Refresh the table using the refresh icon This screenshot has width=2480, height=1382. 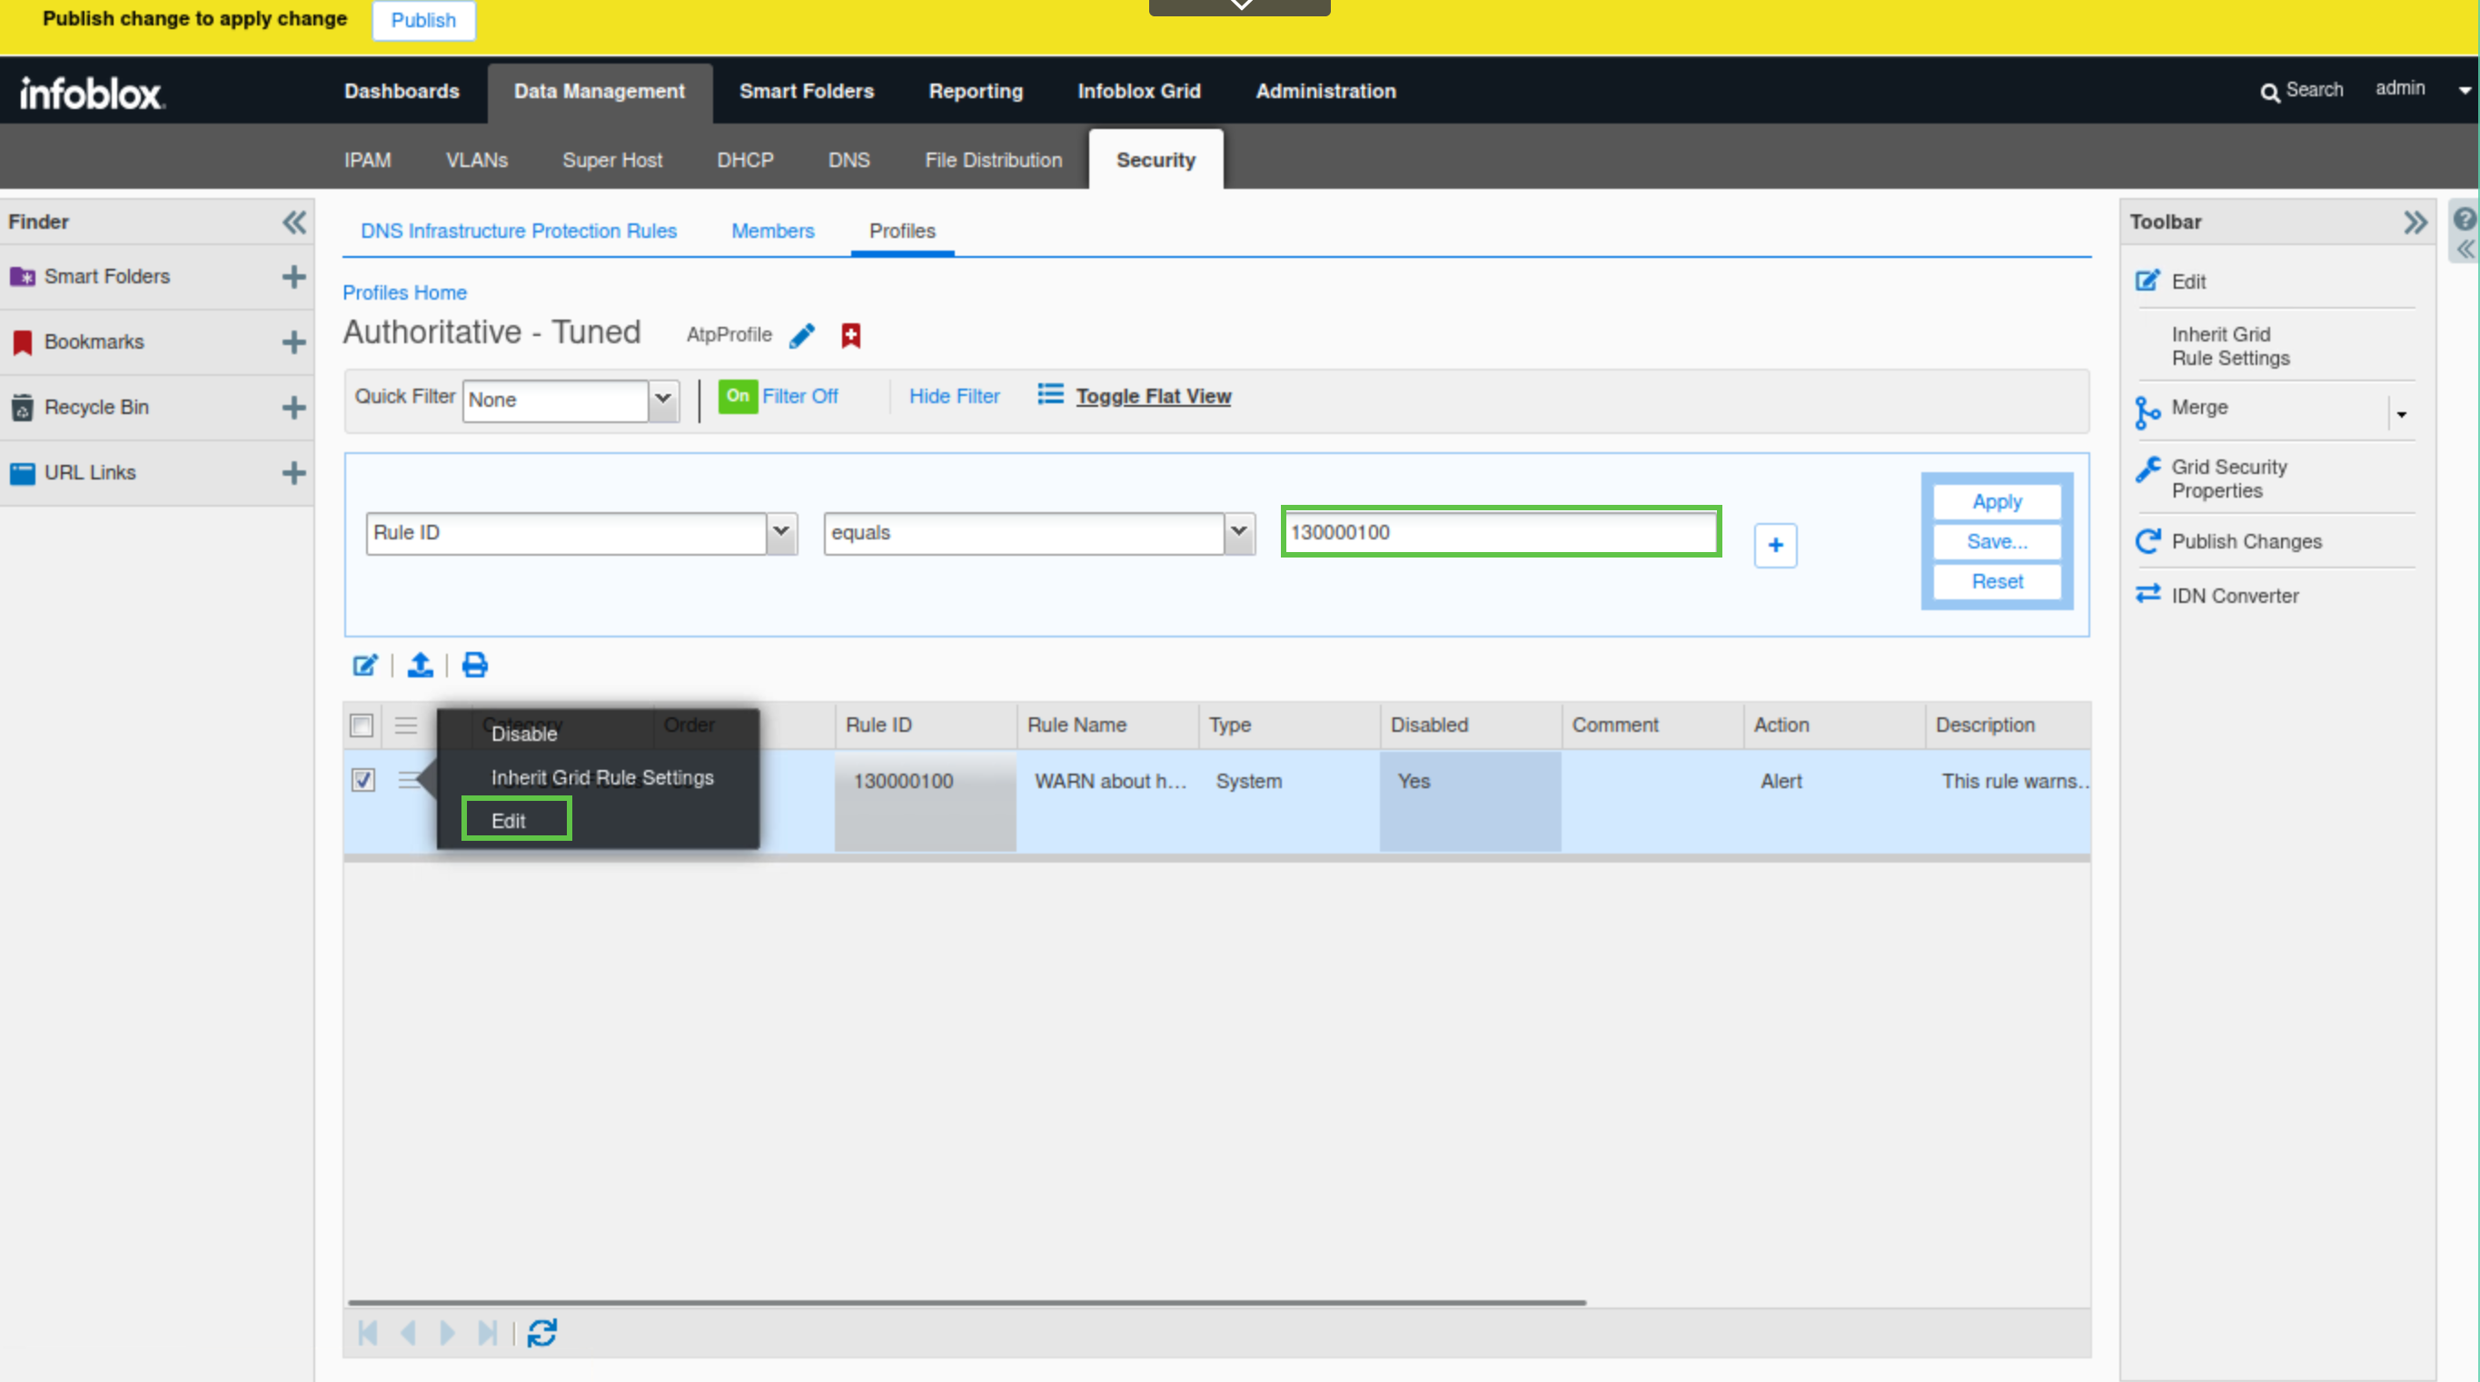coord(542,1333)
